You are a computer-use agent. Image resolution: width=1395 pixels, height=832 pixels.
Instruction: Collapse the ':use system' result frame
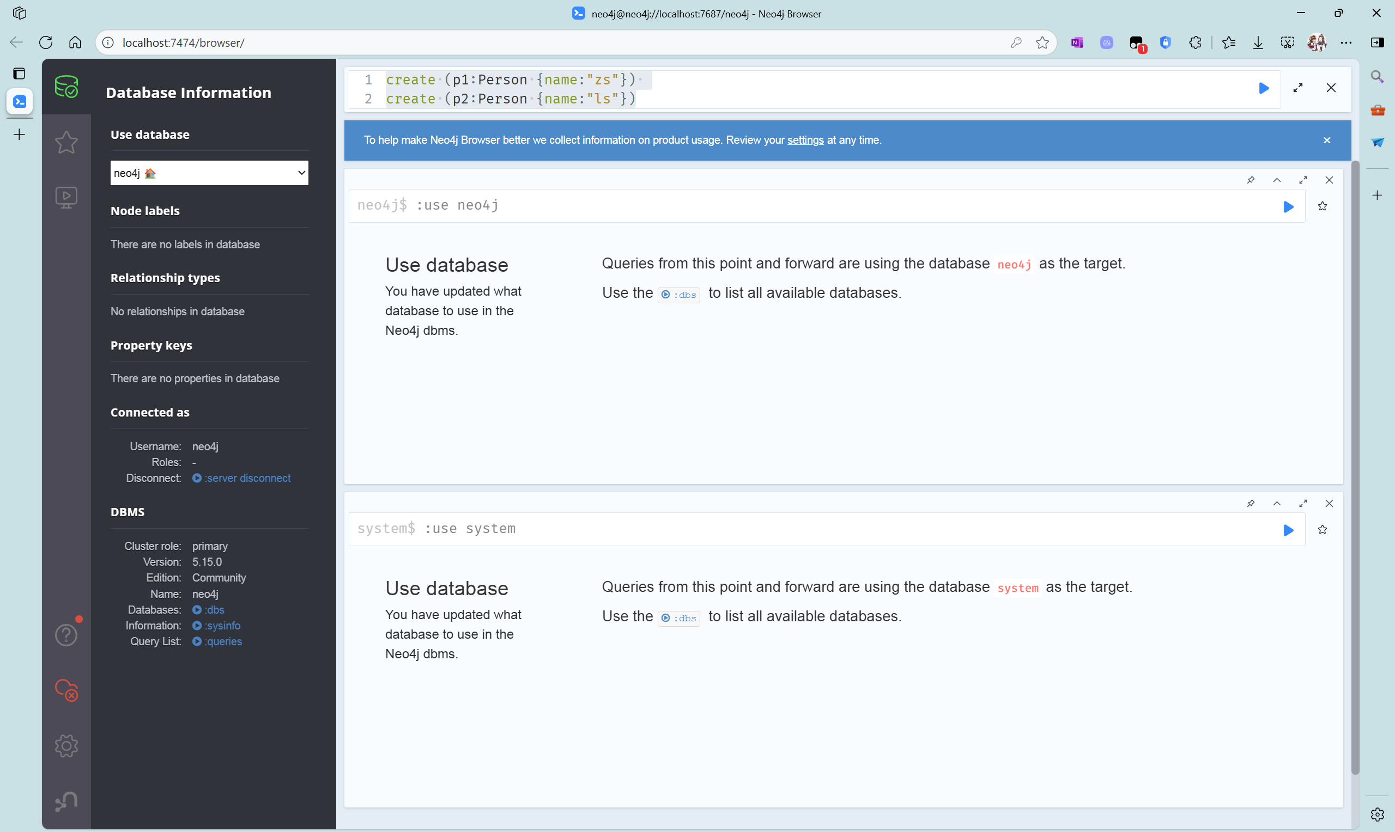pos(1277,504)
